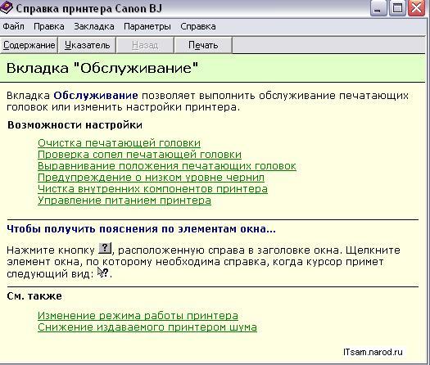Open the Правка menu
The width and height of the screenshot is (430, 365).
49,26
